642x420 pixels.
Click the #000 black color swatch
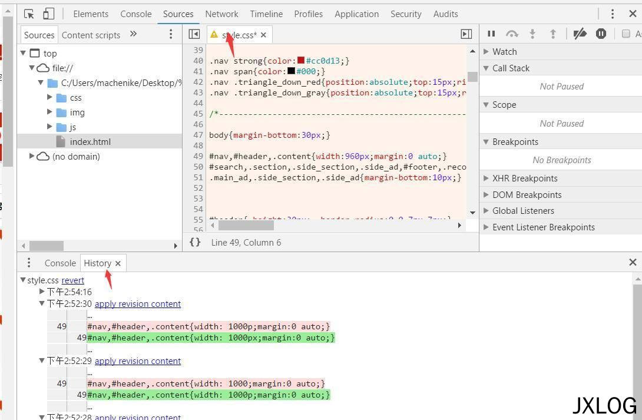click(291, 71)
